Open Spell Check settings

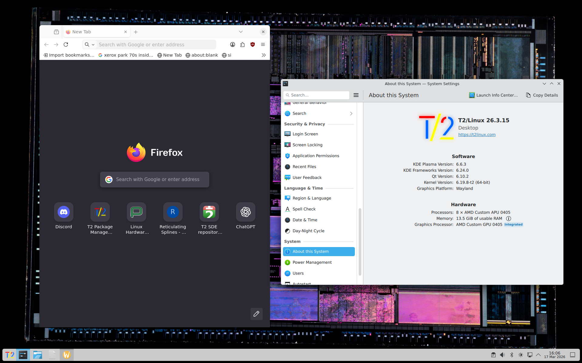[x=319, y=209]
